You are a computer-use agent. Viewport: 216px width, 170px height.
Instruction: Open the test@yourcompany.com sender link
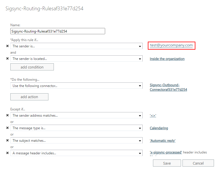tap(171, 45)
